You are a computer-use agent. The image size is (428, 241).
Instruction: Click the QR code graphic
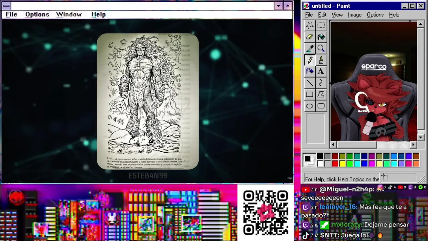[265, 213]
